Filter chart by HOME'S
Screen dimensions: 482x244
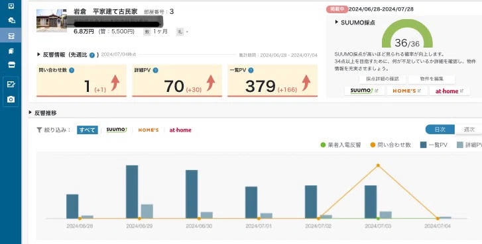point(149,130)
